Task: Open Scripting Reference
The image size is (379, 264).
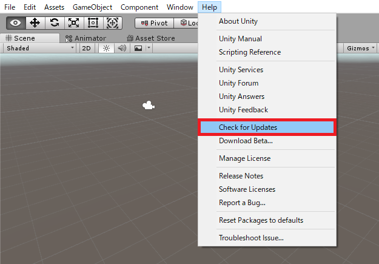Action: [267, 52]
